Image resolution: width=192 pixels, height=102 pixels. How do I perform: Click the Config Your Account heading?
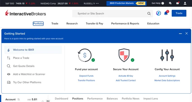pos(167,69)
